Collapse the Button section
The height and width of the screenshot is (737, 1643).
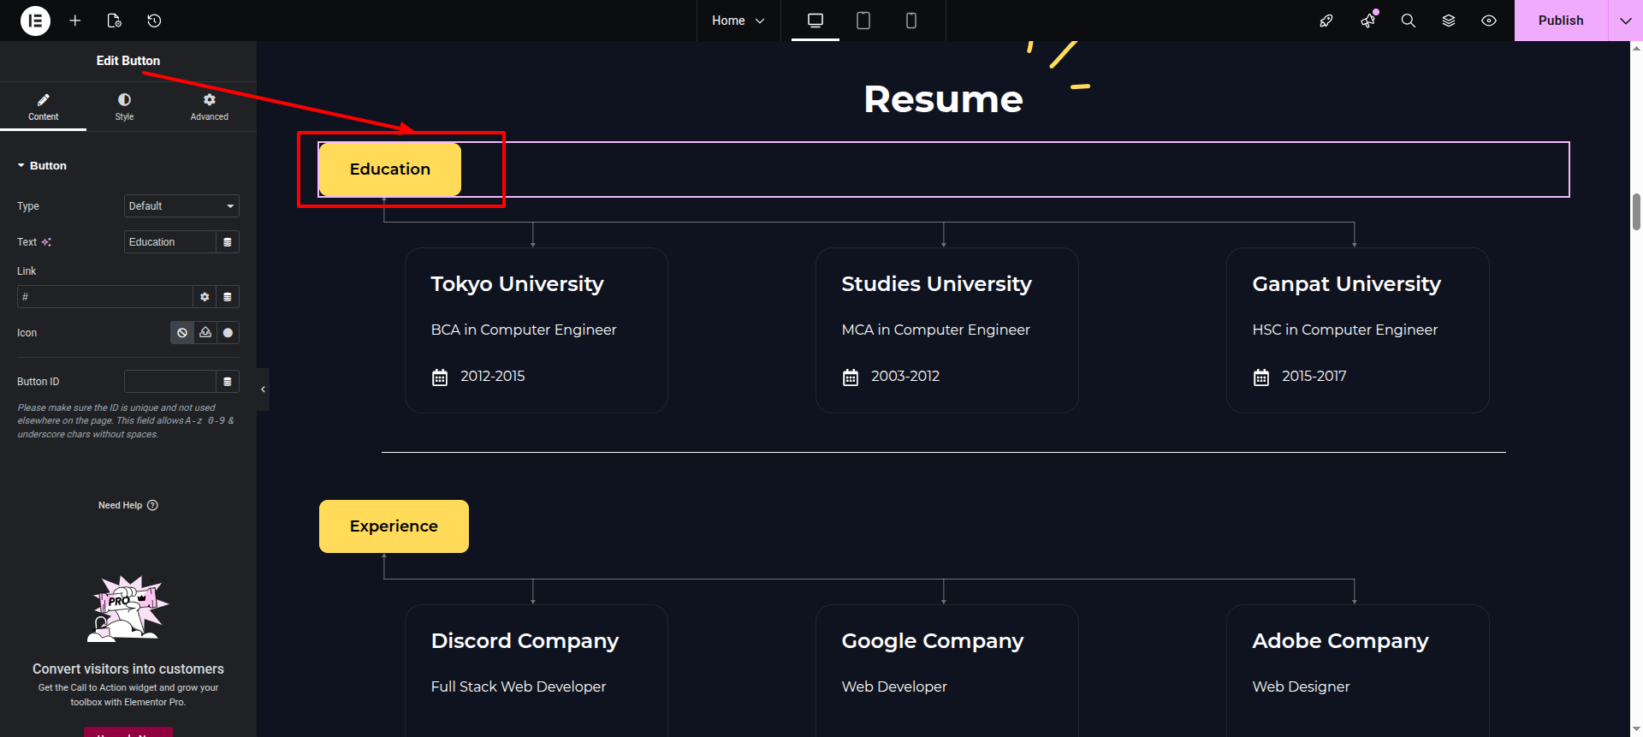point(42,166)
